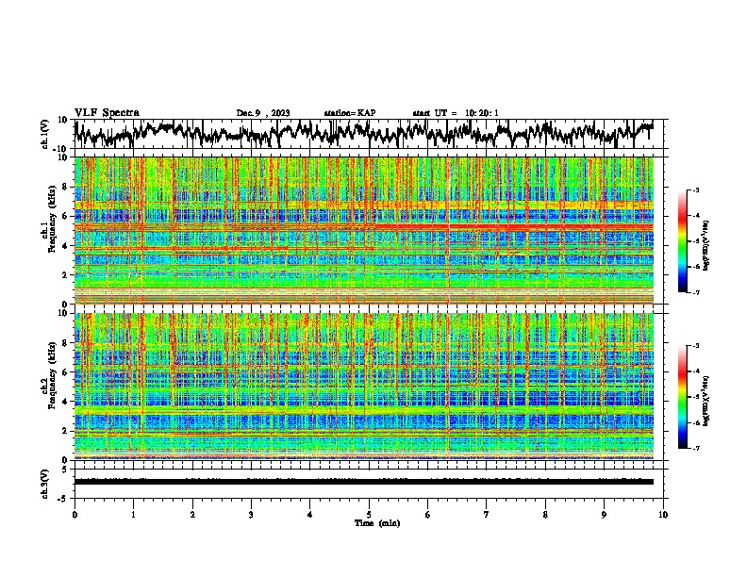Click time axis tick label 0

pyautogui.click(x=75, y=515)
